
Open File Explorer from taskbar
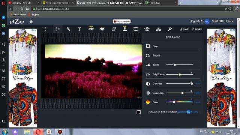[27, 132]
